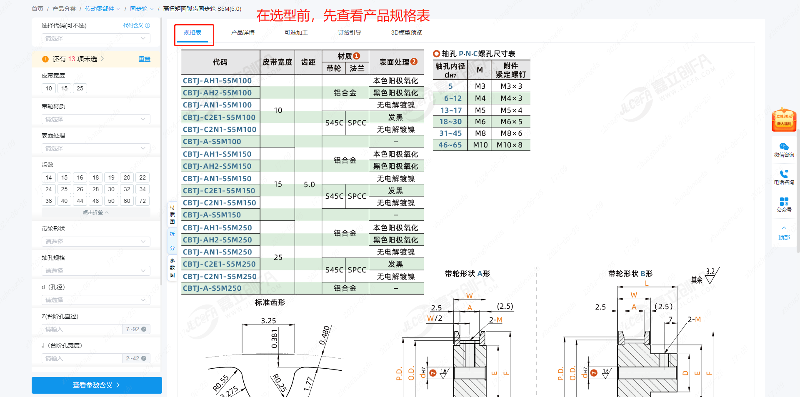Switch to the product details tab
Viewport: 800px width, 397px height.
click(242, 32)
